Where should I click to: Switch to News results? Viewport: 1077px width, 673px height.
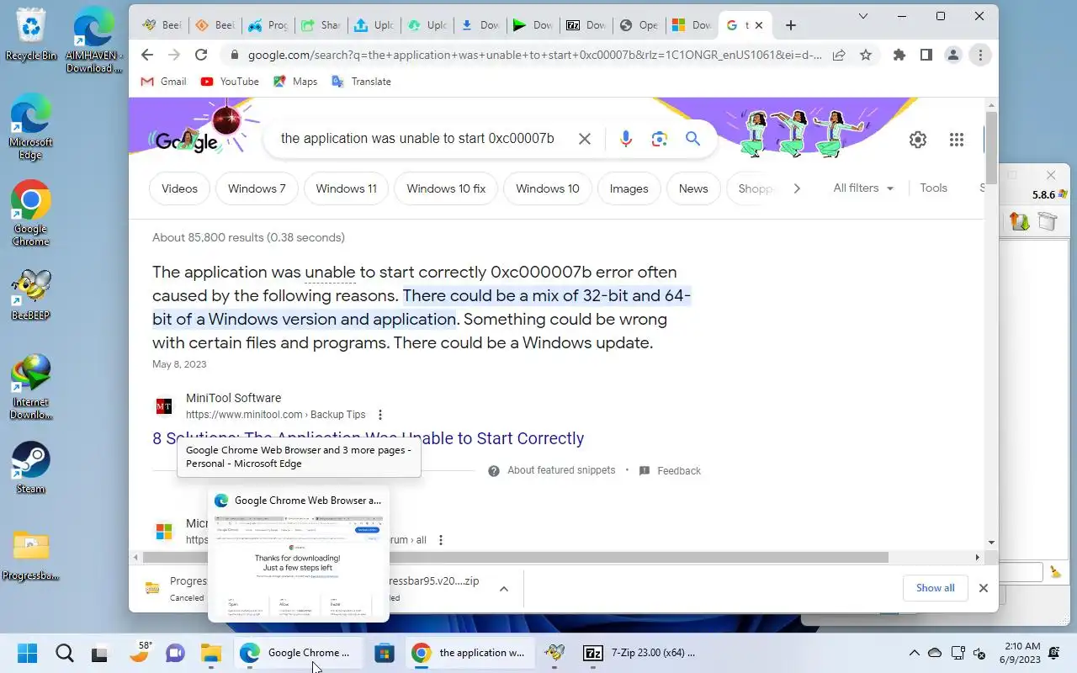click(x=693, y=188)
